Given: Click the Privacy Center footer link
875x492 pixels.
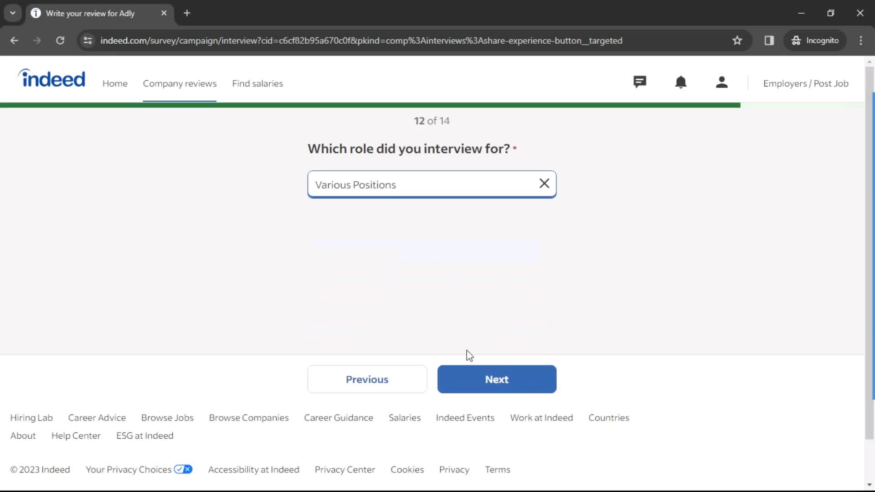Looking at the screenshot, I should (x=345, y=470).
